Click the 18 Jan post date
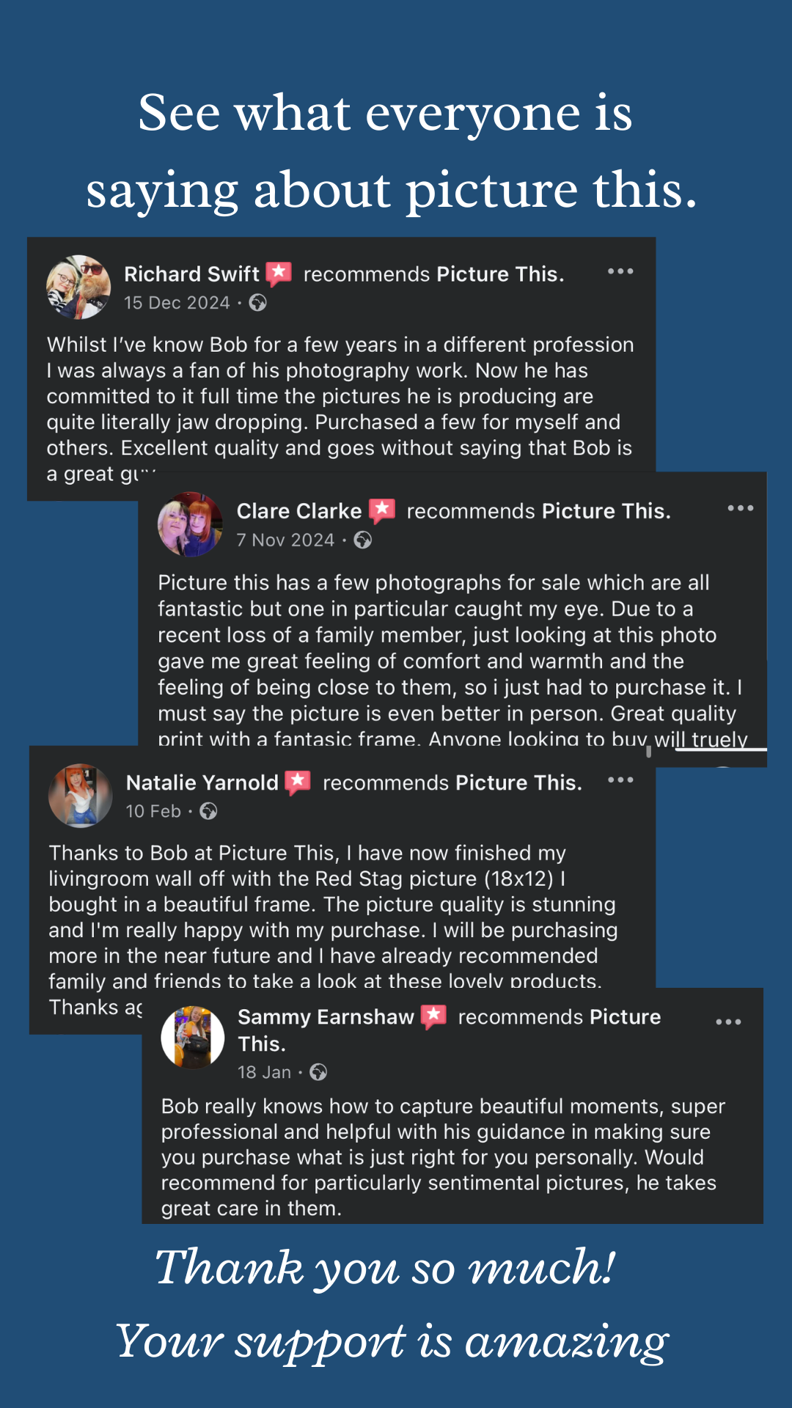The width and height of the screenshot is (792, 1408). pyautogui.click(x=264, y=1072)
